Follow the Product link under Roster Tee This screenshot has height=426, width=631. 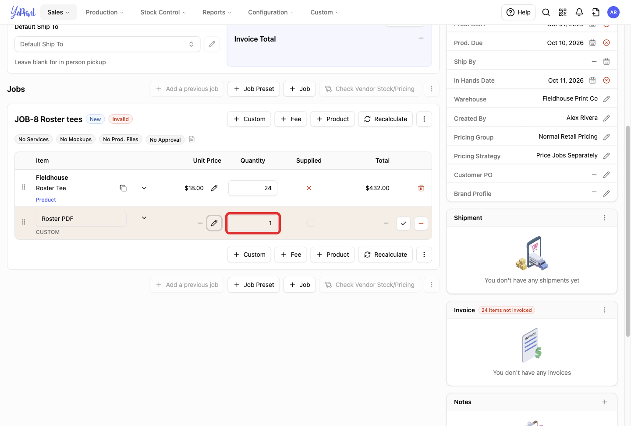pyautogui.click(x=46, y=200)
